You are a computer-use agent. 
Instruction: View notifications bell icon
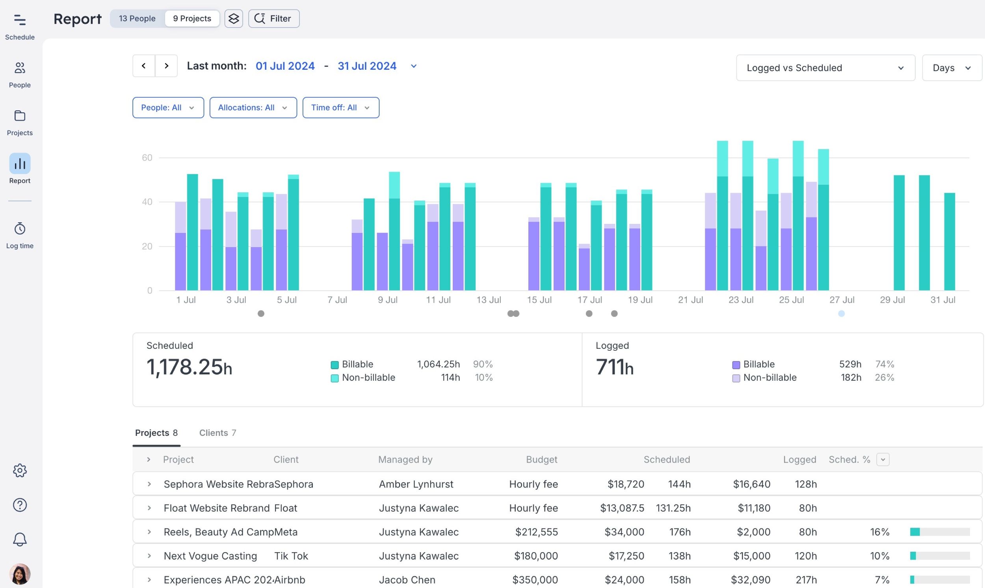pyautogui.click(x=20, y=539)
